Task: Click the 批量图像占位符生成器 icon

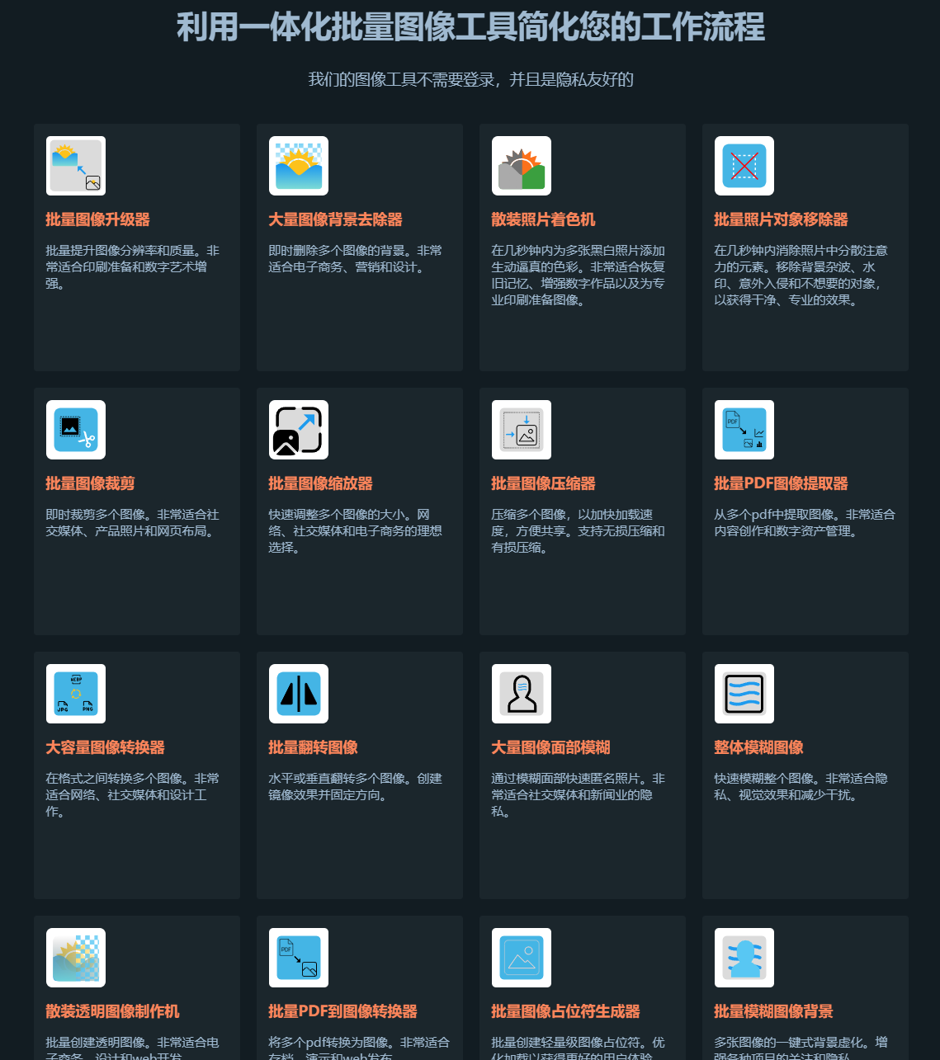Action: pyautogui.click(x=522, y=958)
